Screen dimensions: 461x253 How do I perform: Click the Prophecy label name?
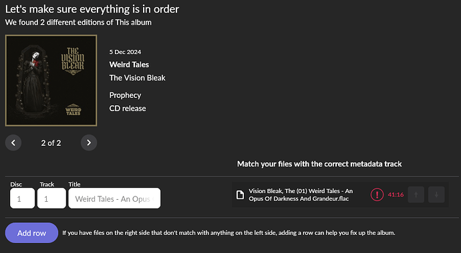tap(125, 95)
